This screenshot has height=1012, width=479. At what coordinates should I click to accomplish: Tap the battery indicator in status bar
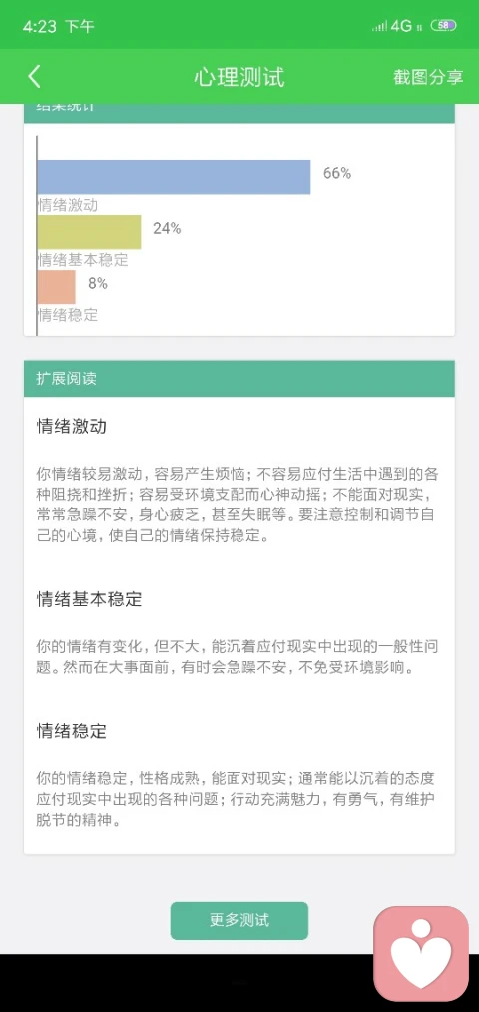coord(443,26)
